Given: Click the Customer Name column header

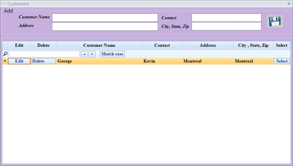Looking at the screenshot, I should point(99,45).
